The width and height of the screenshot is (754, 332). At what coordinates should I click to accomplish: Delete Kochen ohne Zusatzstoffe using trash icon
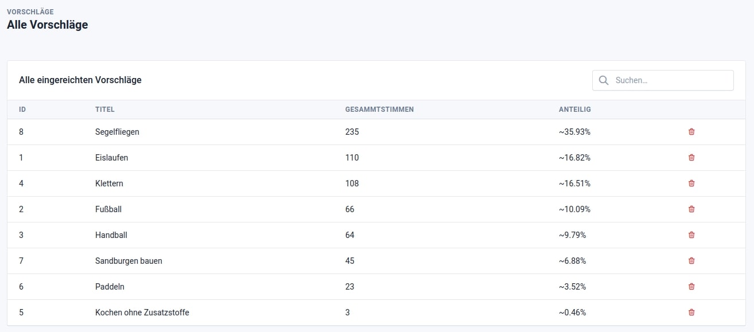[x=691, y=313]
